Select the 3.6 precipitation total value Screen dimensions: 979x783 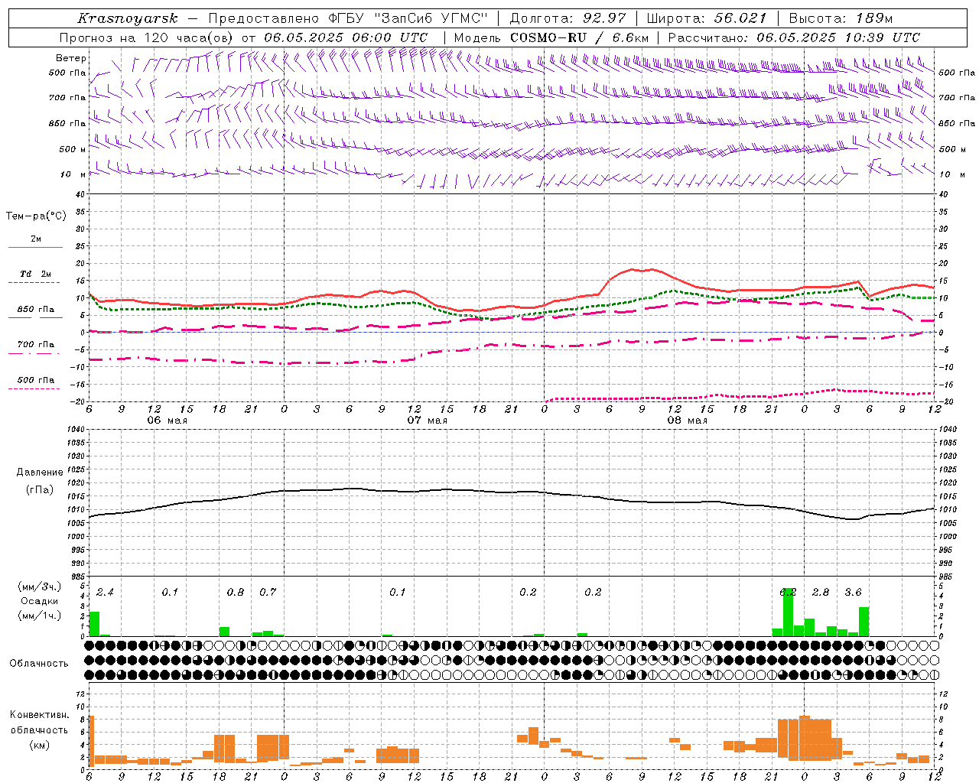click(853, 592)
